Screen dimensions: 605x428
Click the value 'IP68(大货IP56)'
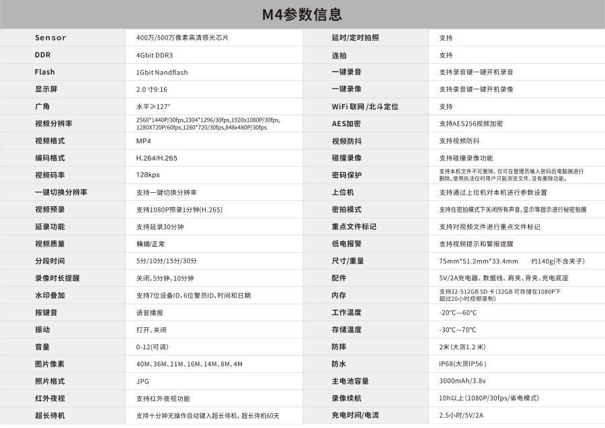(x=462, y=363)
